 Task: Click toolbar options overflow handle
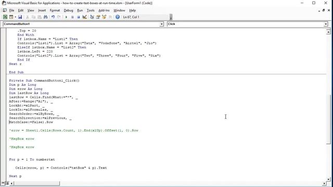point(171,17)
